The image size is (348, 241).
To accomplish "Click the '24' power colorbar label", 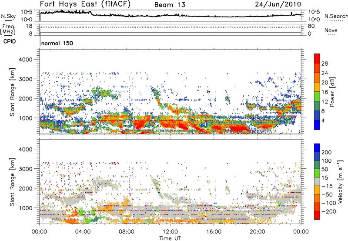I will [325, 73].
